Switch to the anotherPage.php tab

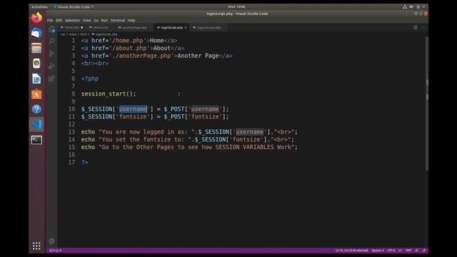[x=134, y=28]
